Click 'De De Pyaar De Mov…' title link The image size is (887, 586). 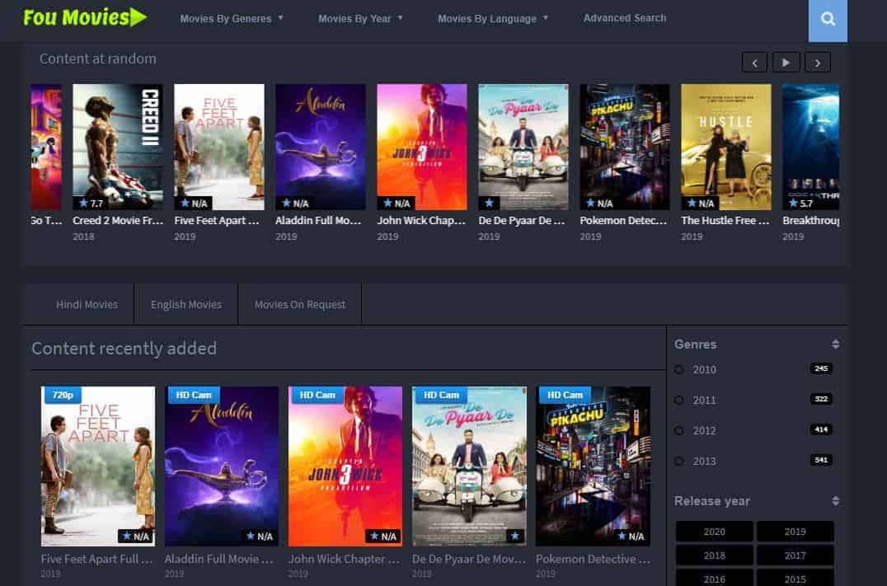(469, 559)
